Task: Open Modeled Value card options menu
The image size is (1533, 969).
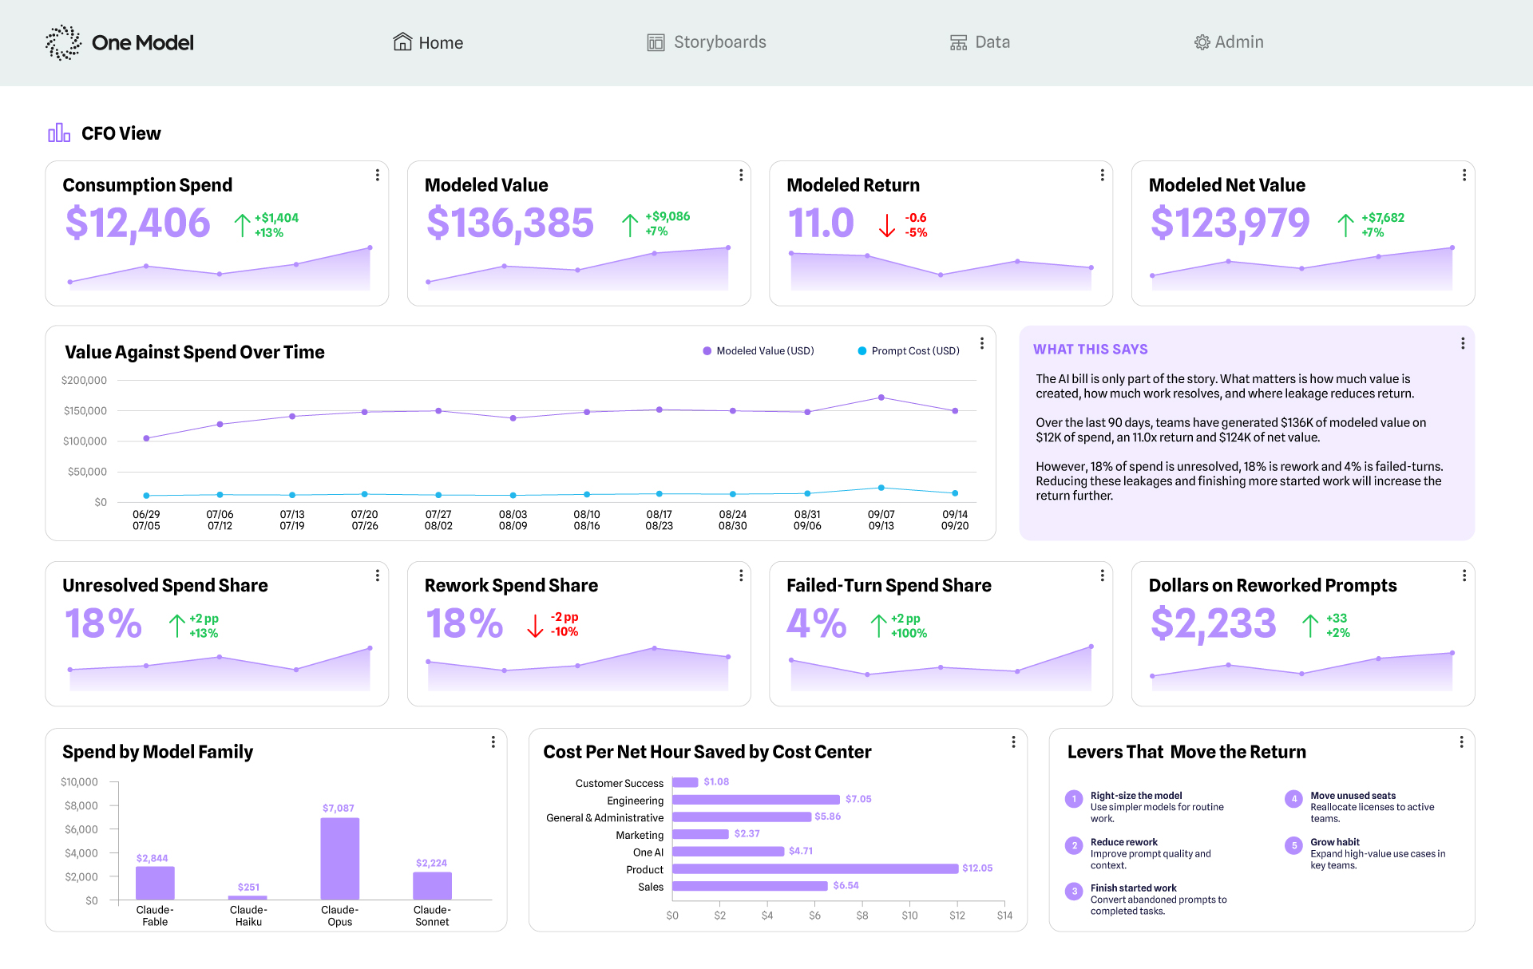Action: click(x=741, y=175)
